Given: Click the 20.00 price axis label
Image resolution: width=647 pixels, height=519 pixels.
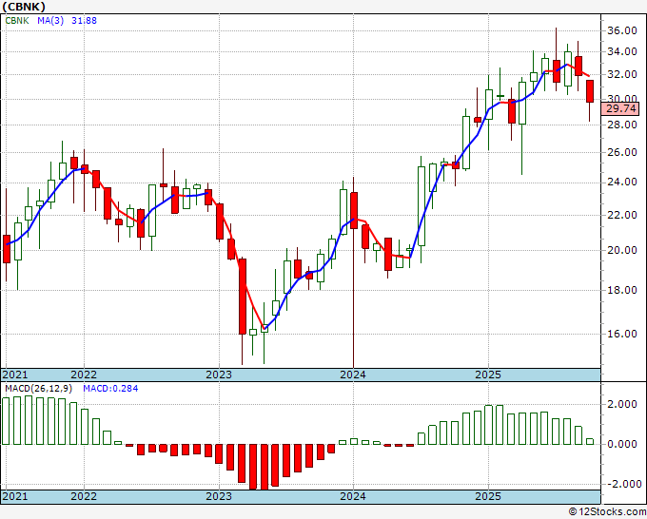Looking at the screenshot, I should [622, 250].
